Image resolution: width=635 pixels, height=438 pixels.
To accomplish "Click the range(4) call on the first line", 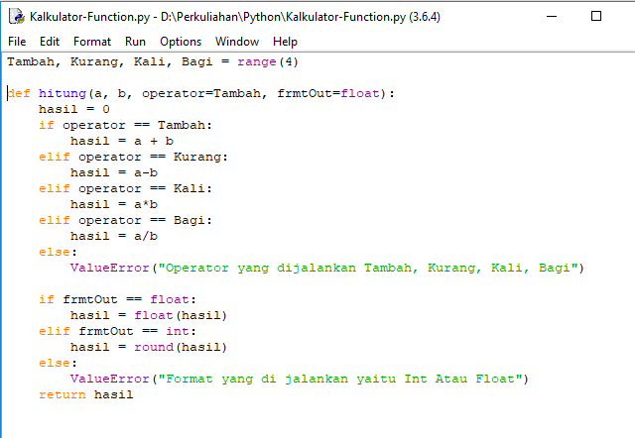I will point(268,61).
